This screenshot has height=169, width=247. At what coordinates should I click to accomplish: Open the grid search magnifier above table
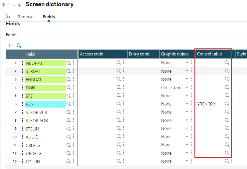[19, 46]
